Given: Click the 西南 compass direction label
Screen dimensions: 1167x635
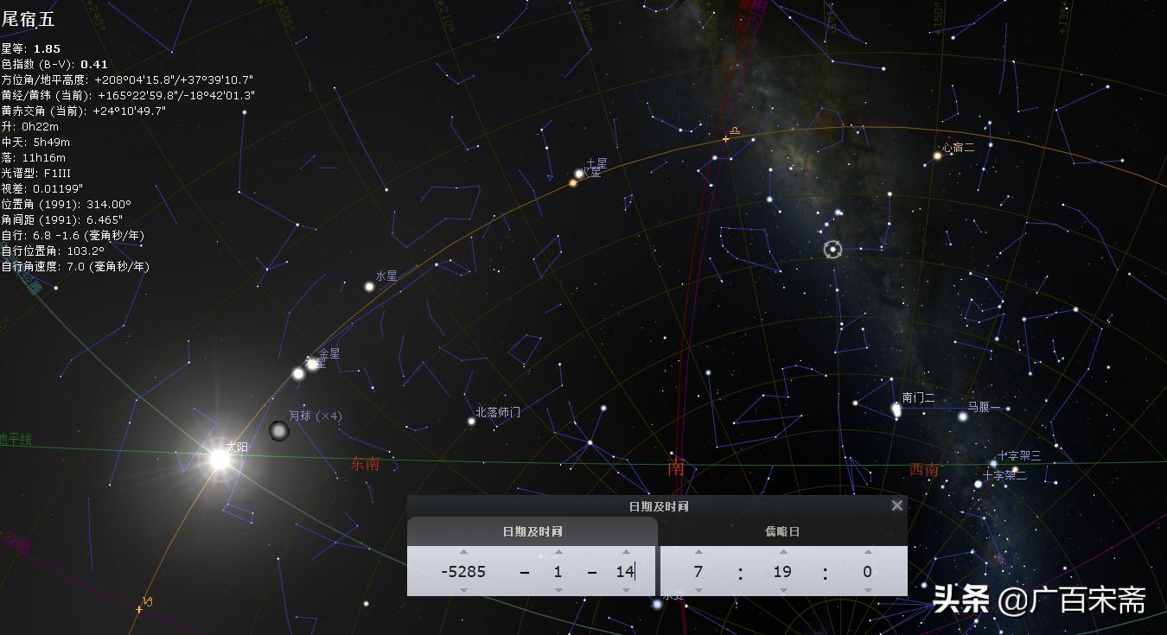Looking at the screenshot, I should click(924, 470).
